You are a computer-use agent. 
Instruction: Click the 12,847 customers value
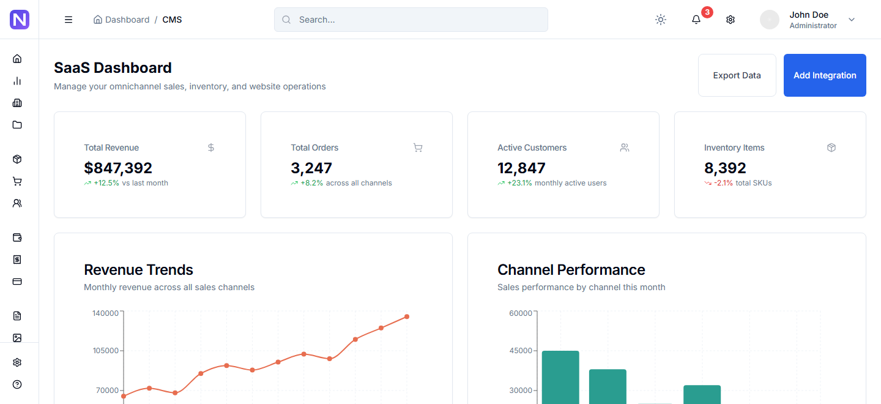point(521,168)
